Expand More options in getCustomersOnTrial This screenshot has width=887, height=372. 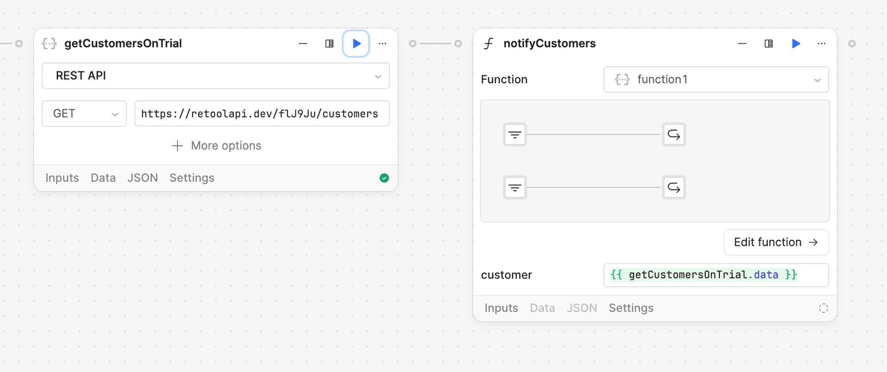click(216, 146)
